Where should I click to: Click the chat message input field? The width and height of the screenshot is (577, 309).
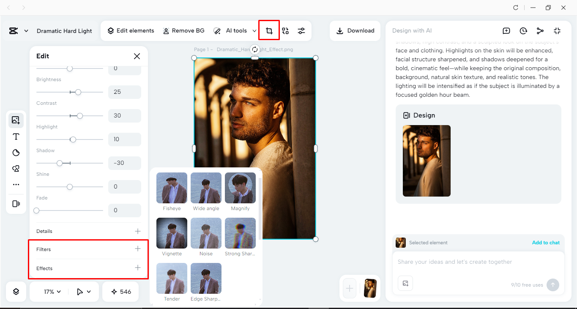(x=478, y=262)
